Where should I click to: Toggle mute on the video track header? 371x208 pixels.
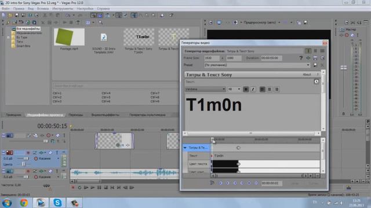[x=58, y=135]
